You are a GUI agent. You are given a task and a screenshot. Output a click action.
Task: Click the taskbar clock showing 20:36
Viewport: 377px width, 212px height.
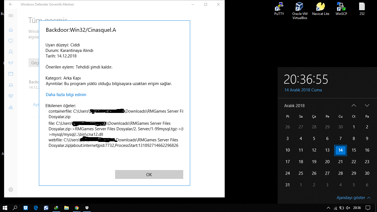357,208
